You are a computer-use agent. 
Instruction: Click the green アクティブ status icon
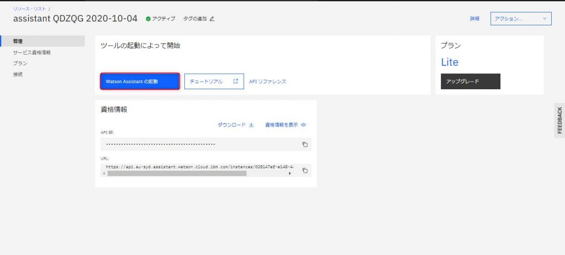click(148, 19)
